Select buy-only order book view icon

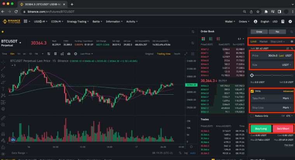click(x=211, y=39)
